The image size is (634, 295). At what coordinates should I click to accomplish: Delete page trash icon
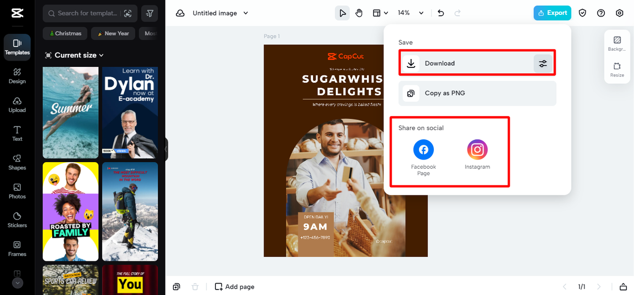(195, 287)
